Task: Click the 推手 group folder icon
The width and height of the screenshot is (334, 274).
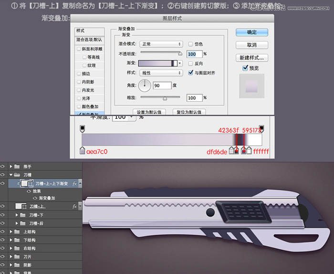Action: (x=17, y=167)
